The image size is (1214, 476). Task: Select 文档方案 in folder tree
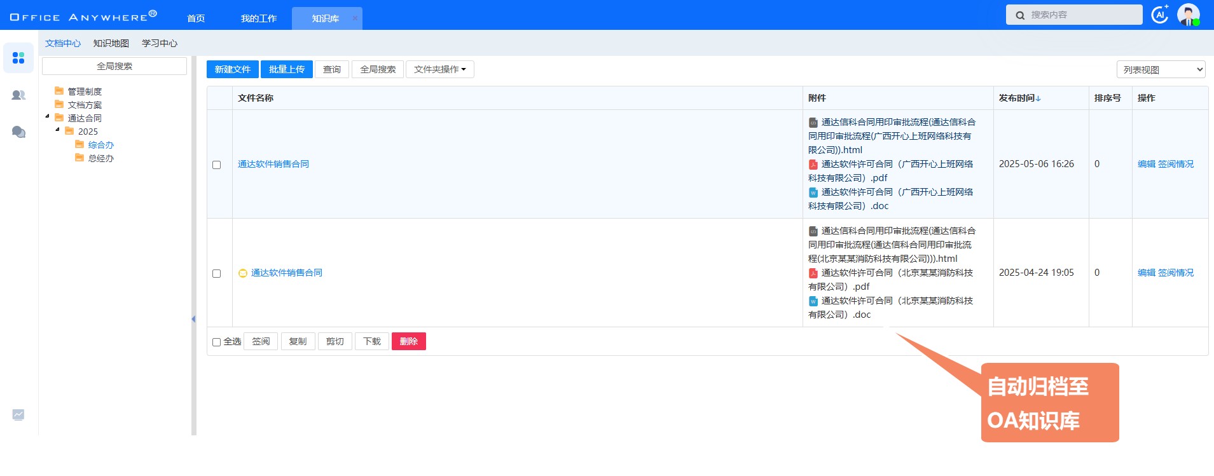coord(85,105)
